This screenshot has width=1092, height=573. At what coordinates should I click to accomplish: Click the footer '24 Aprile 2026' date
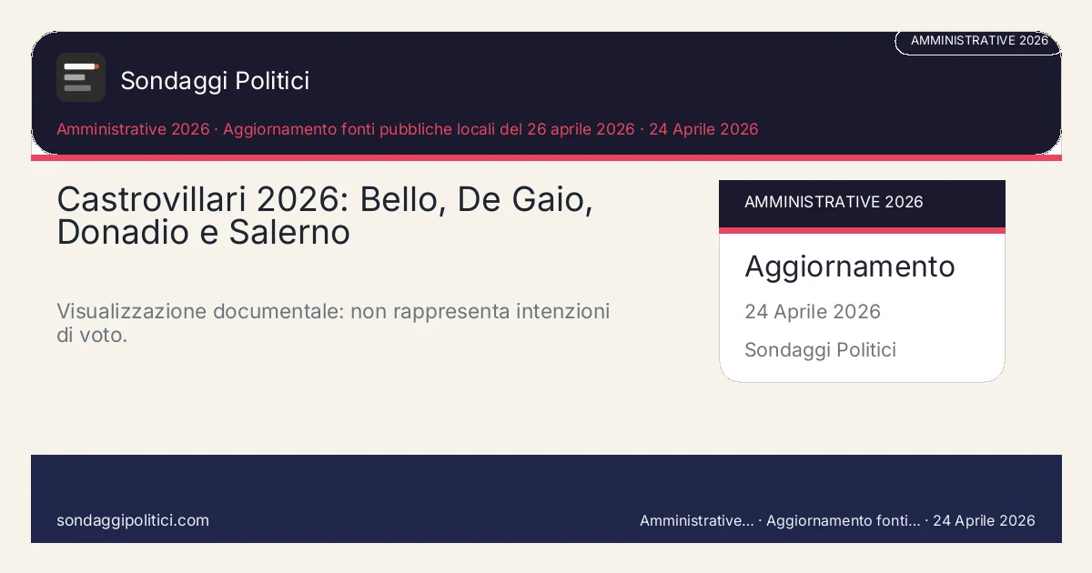pos(984,521)
